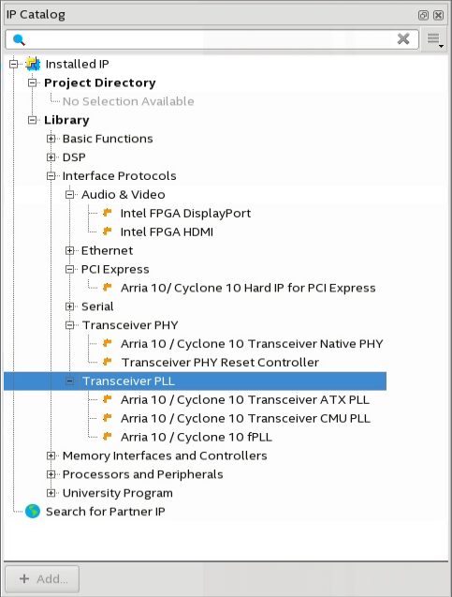452x597 pixels.
Task: Collapse the Transceiver PLL node
Action: pyautogui.click(x=69, y=381)
